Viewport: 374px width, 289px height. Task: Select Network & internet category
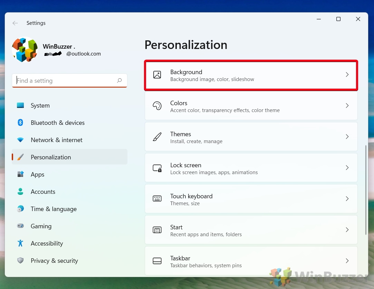pos(56,140)
